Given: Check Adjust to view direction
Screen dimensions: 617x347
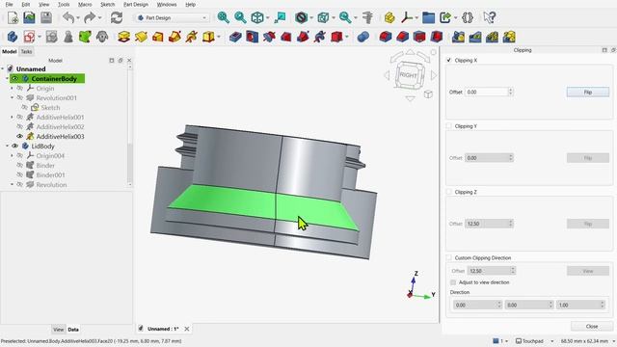Looking at the screenshot, I should point(453,282).
